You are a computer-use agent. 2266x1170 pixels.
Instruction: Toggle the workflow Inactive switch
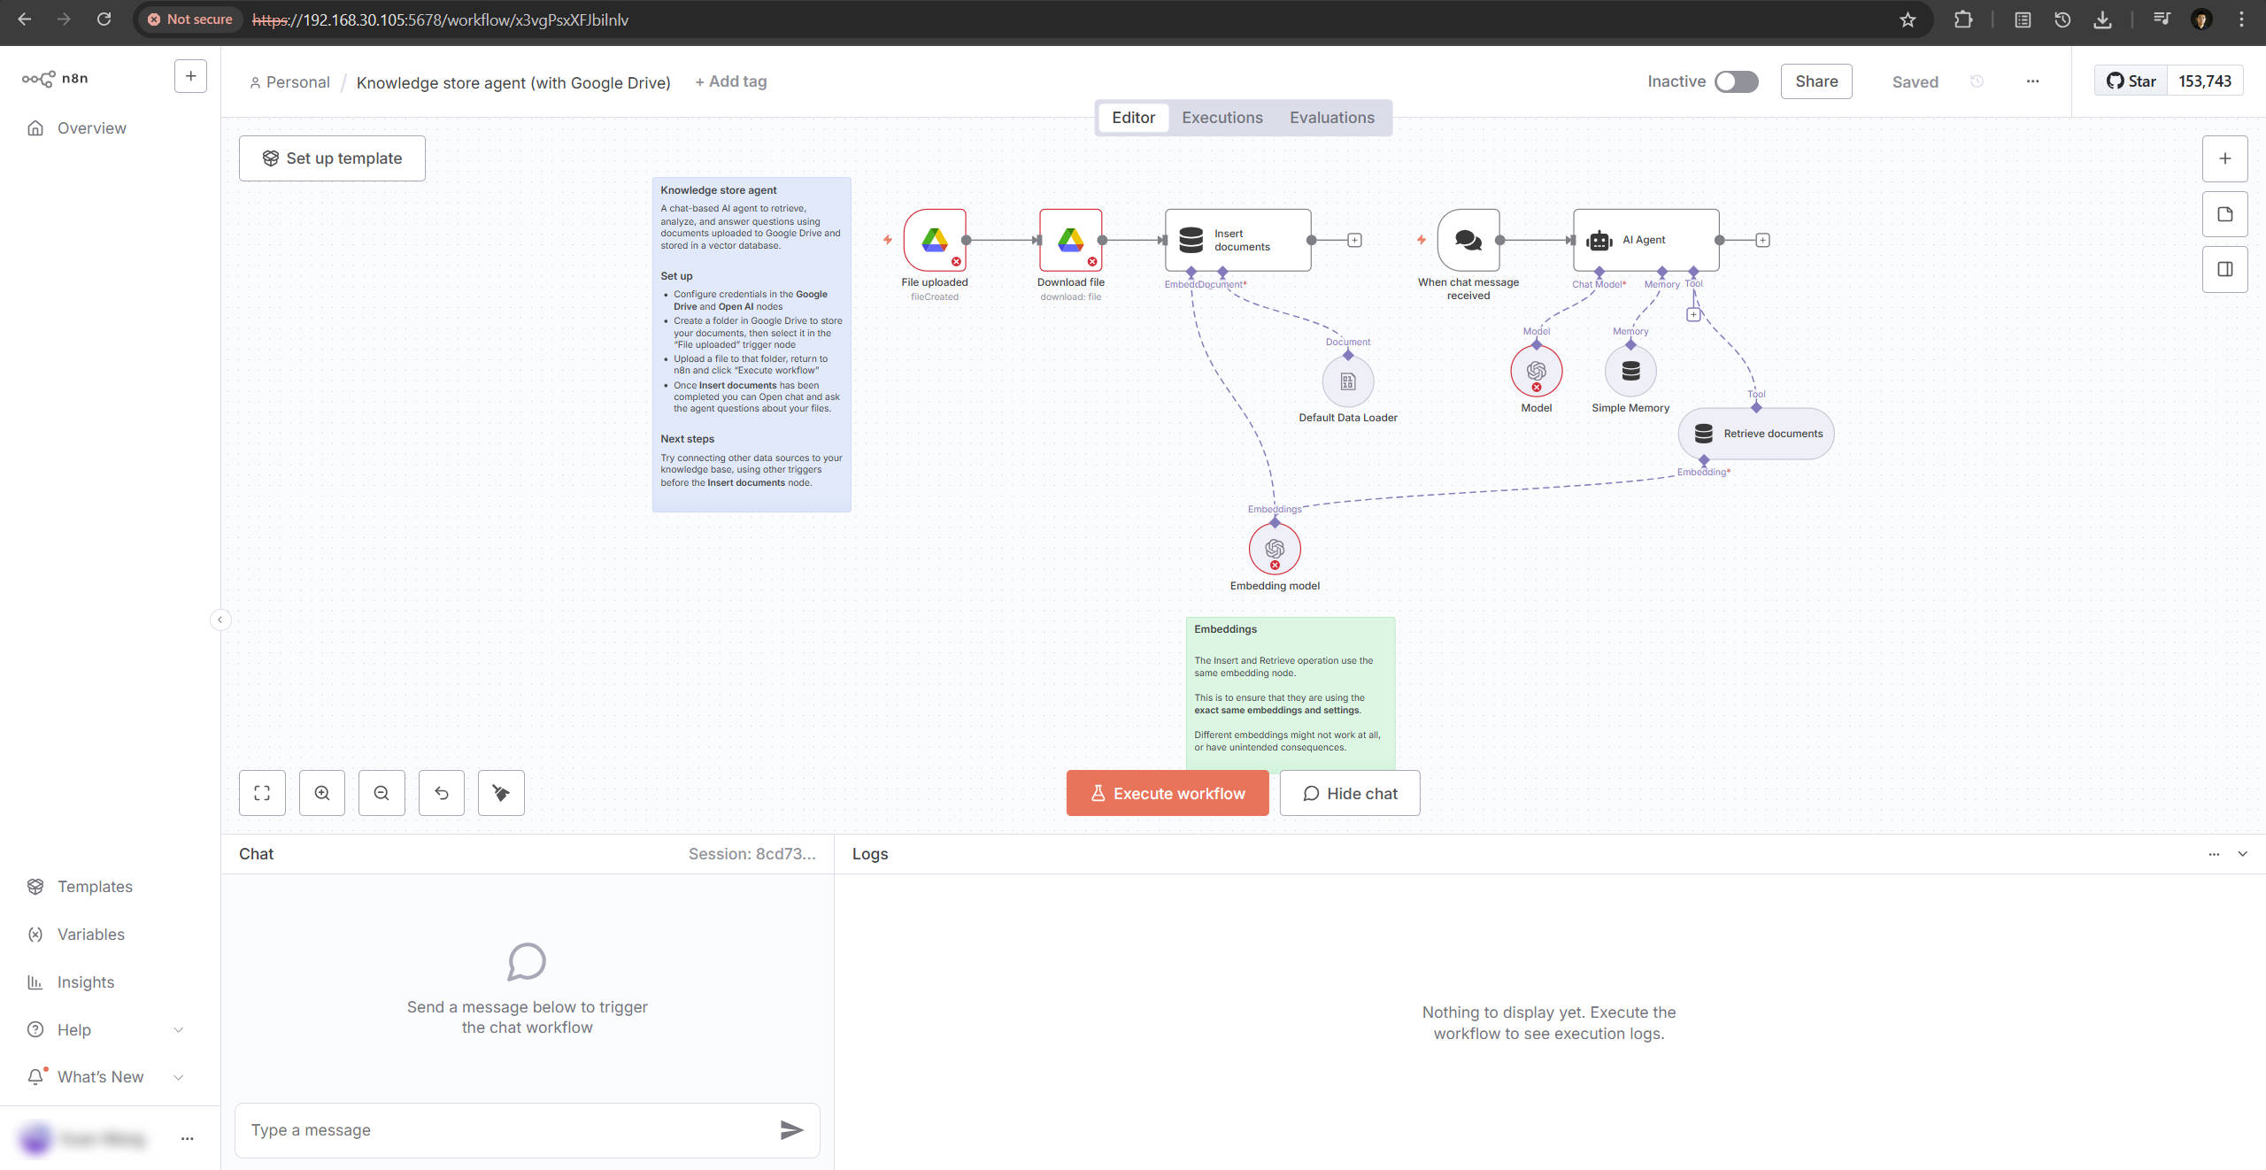point(1736,81)
